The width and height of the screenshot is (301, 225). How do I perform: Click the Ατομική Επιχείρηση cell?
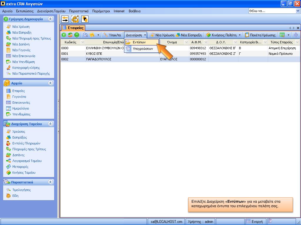pyautogui.click(x=284, y=48)
